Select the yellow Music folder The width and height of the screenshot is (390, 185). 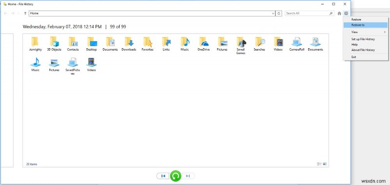tap(185, 44)
